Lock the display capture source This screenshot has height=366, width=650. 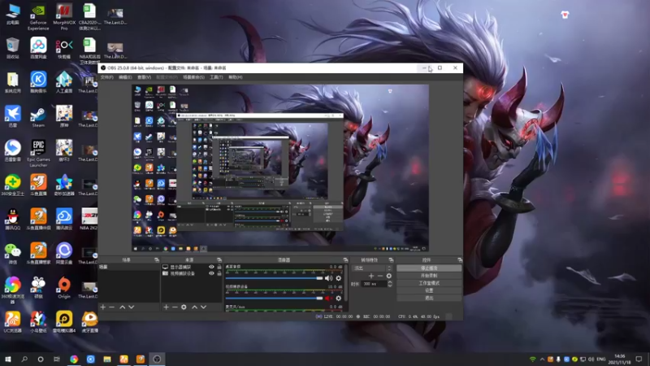pyautogui.click(x=219, y=267)
